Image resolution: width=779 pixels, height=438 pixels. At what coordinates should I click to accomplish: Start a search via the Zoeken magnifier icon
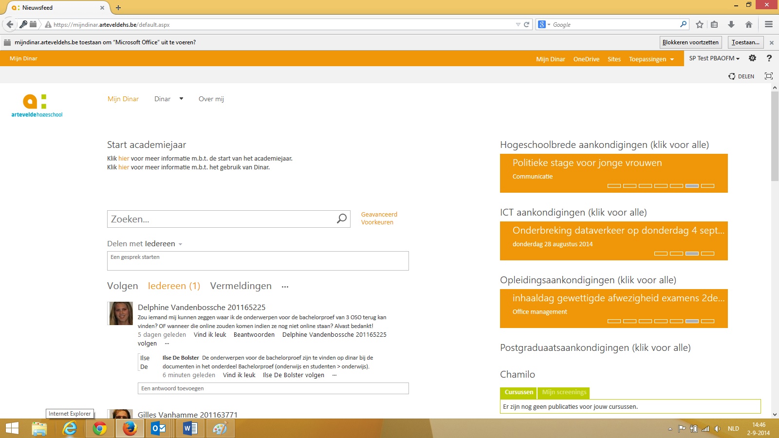[x=342, y=219]
